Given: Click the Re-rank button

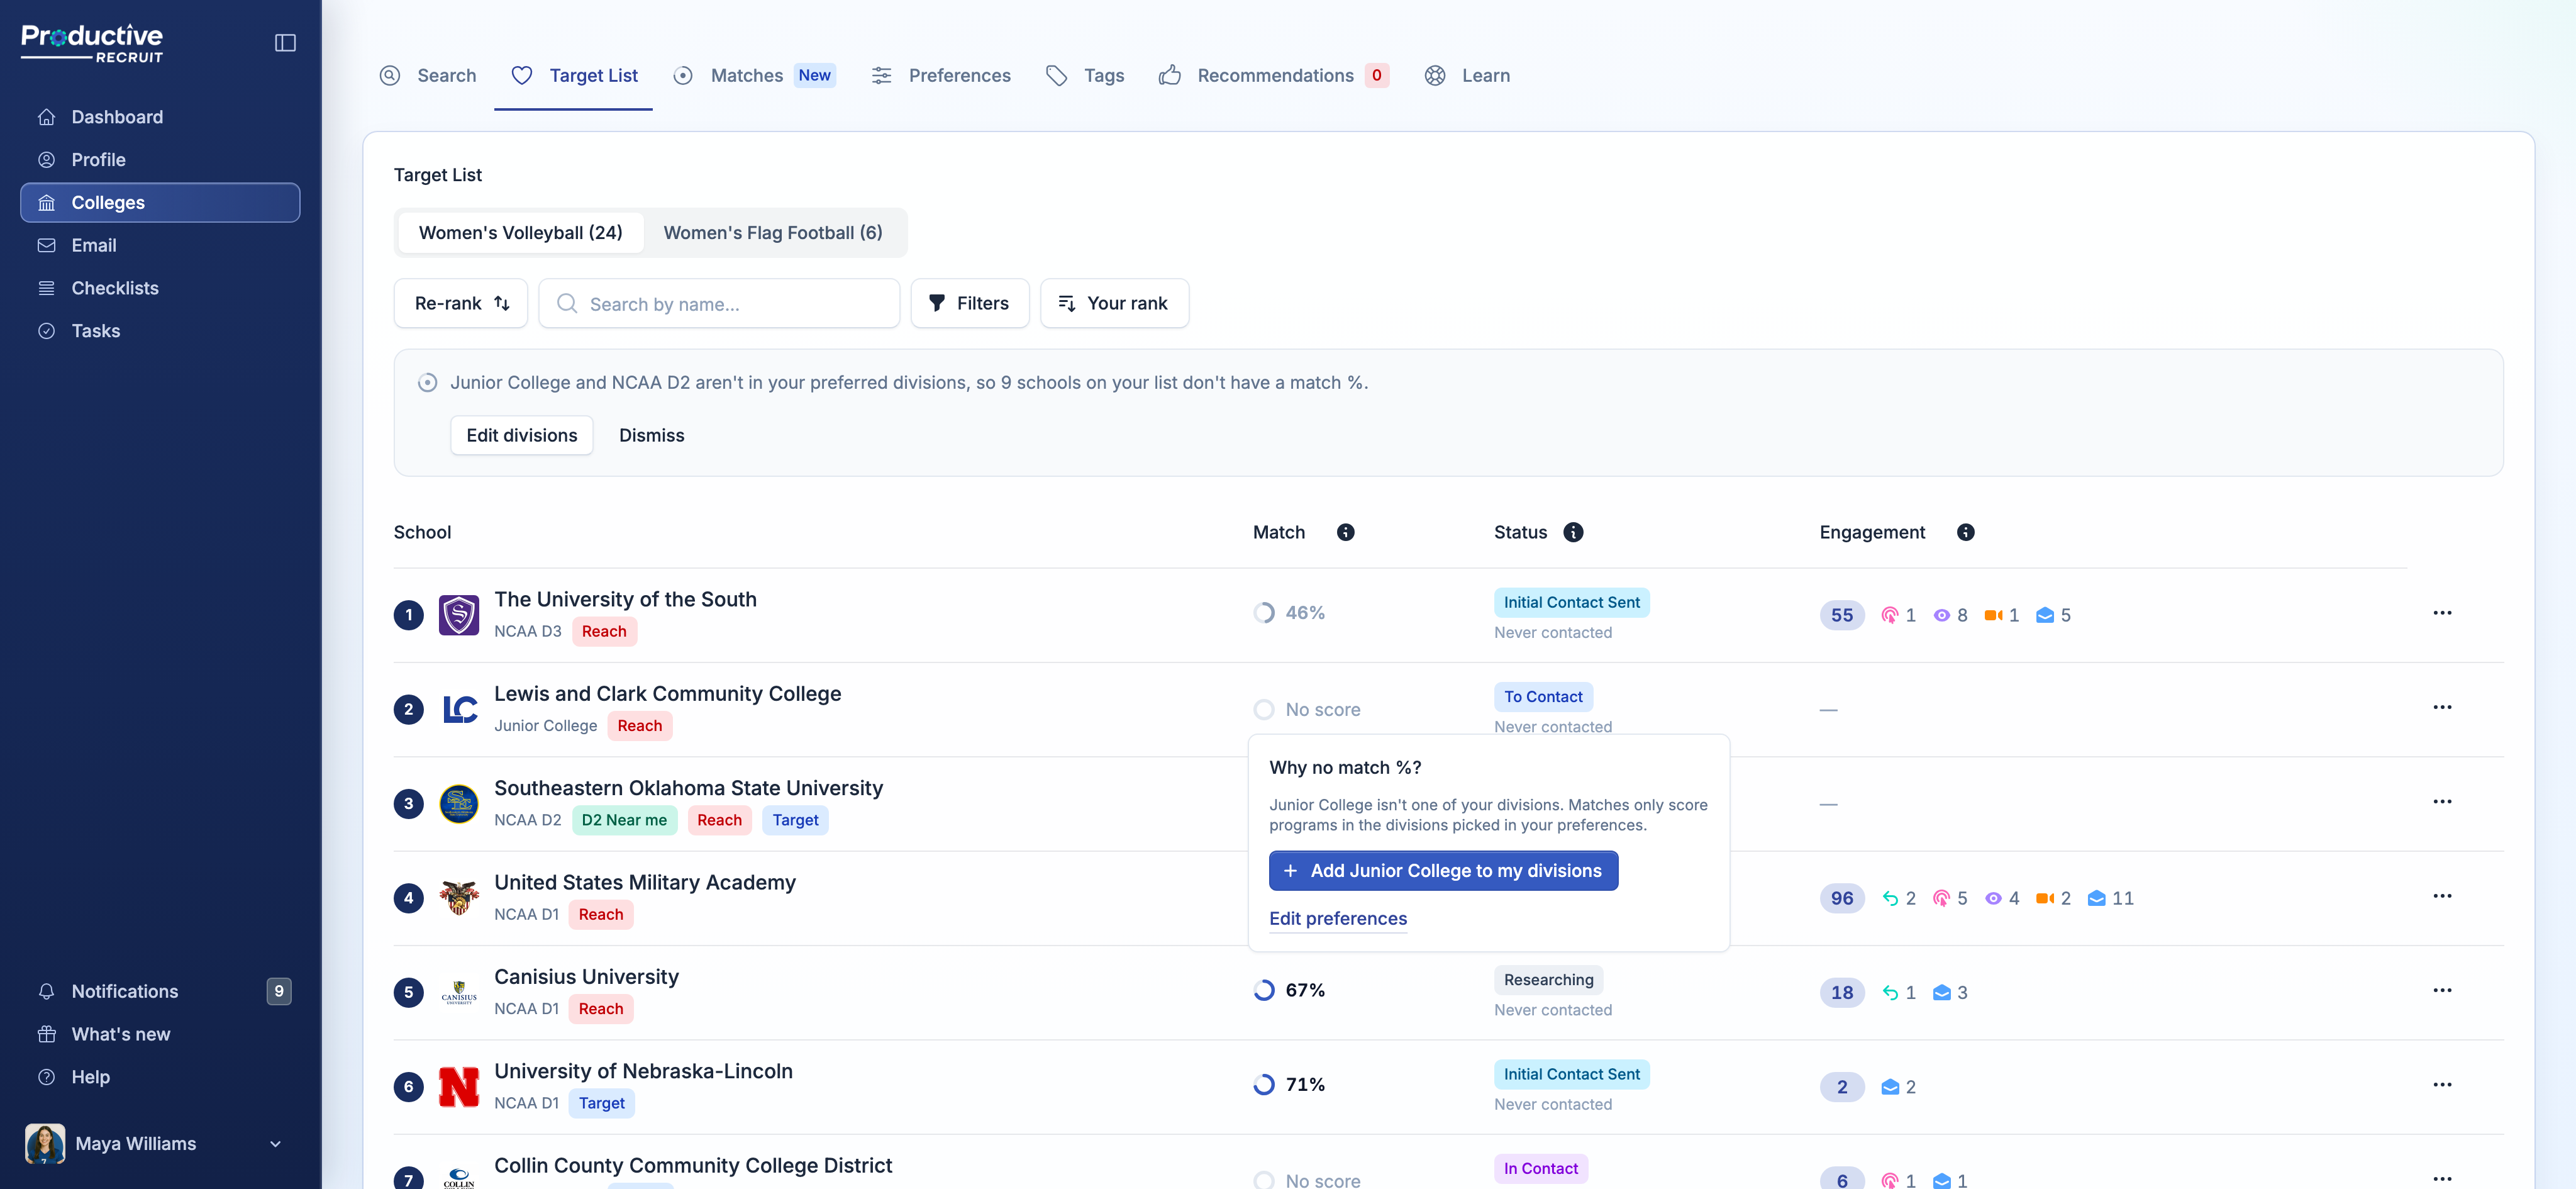Looking at the screenshot, I should coord(461,303).
